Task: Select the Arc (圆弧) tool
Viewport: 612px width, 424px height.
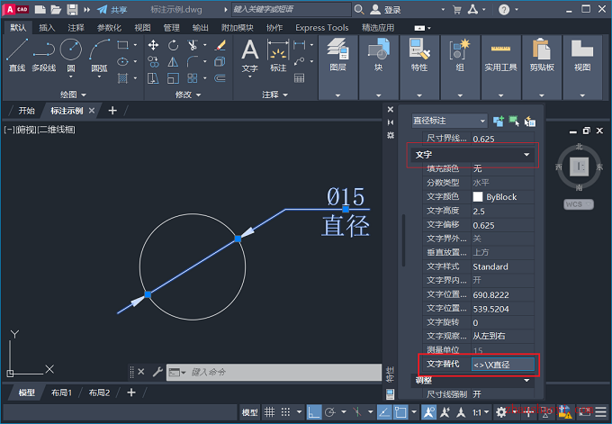Action: point(99,55)
